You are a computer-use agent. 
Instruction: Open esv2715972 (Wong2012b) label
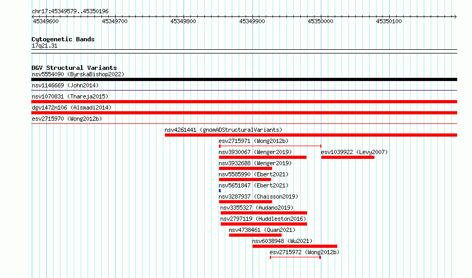click(304, 252)
